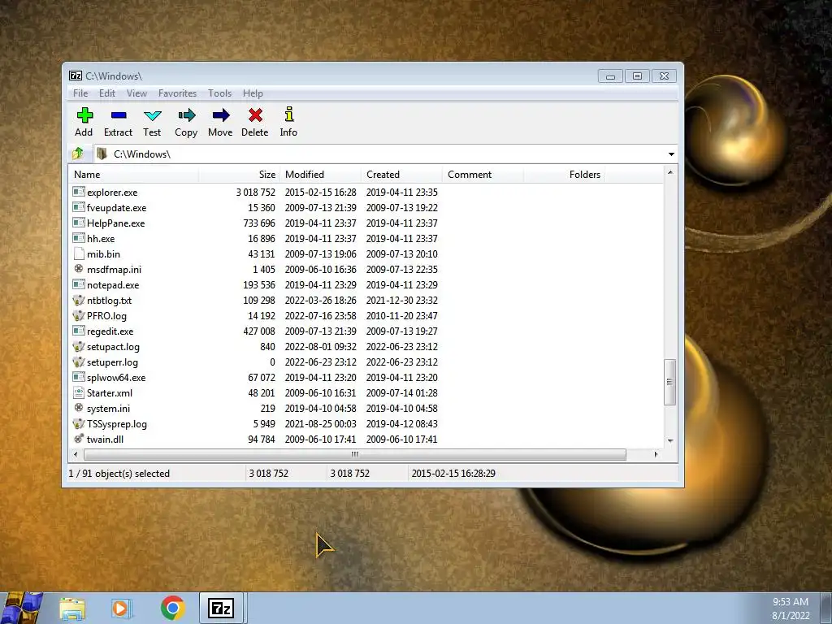Click the 7-Zip taskbar button
Image resolution: width=832 pixels, height=624 pixels.
coord(221,608)
